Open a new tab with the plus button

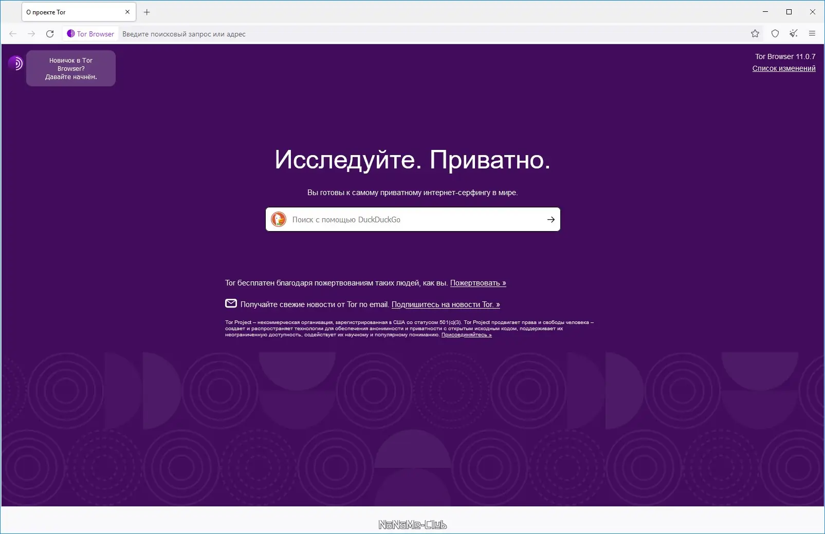click(x=147, y=12)
